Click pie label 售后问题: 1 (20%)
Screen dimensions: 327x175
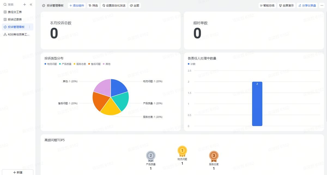click(x=68, y=103)
